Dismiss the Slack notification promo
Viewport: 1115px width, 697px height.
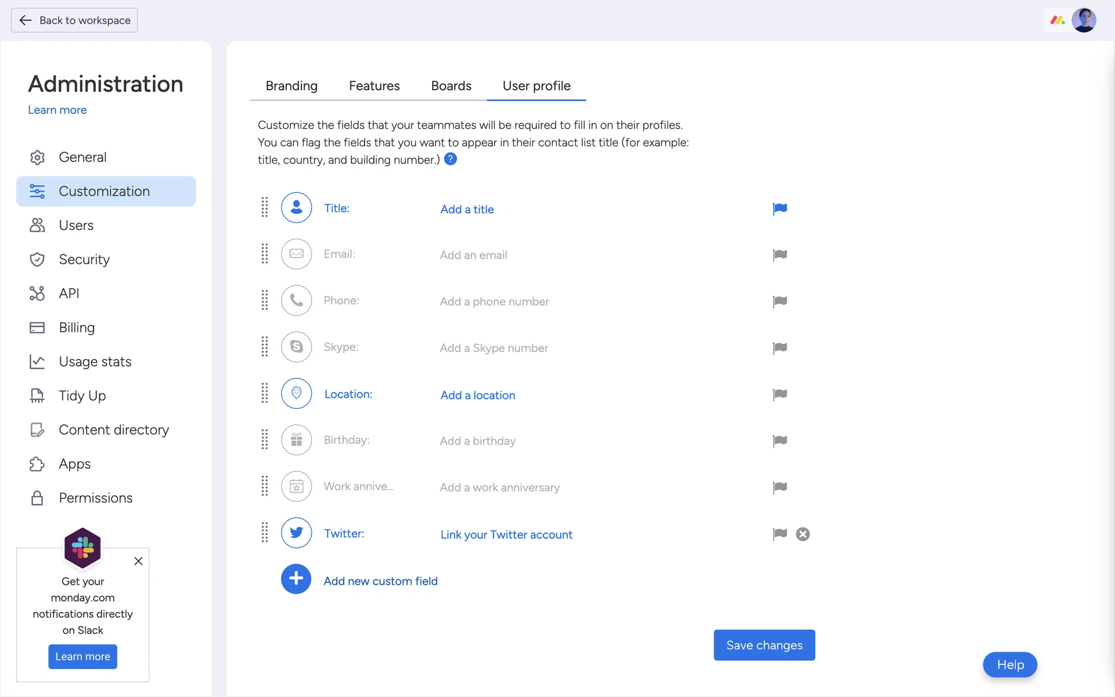(138, 561)
